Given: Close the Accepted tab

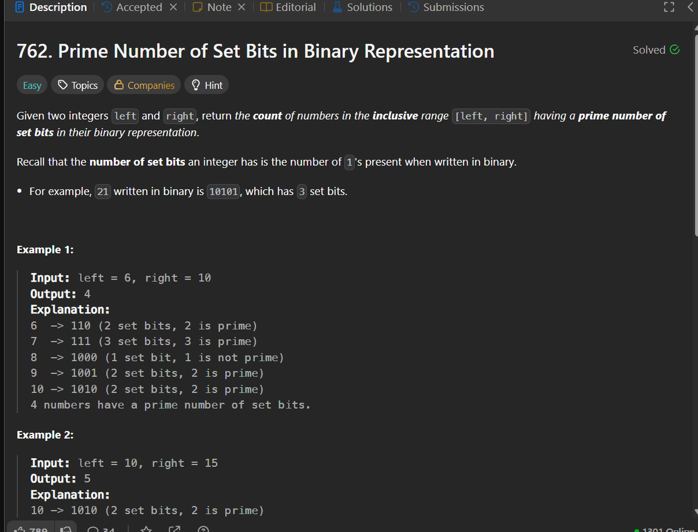Looking at the screenshot, I should [173, 8].
